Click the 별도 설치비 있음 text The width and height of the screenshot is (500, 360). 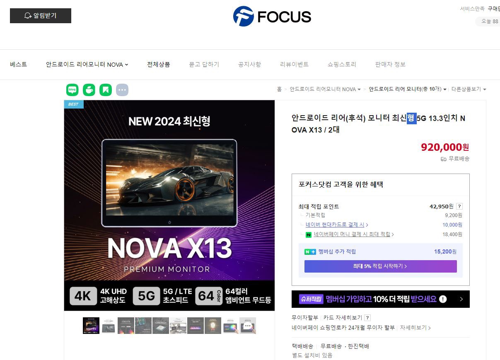pos(312,355)
